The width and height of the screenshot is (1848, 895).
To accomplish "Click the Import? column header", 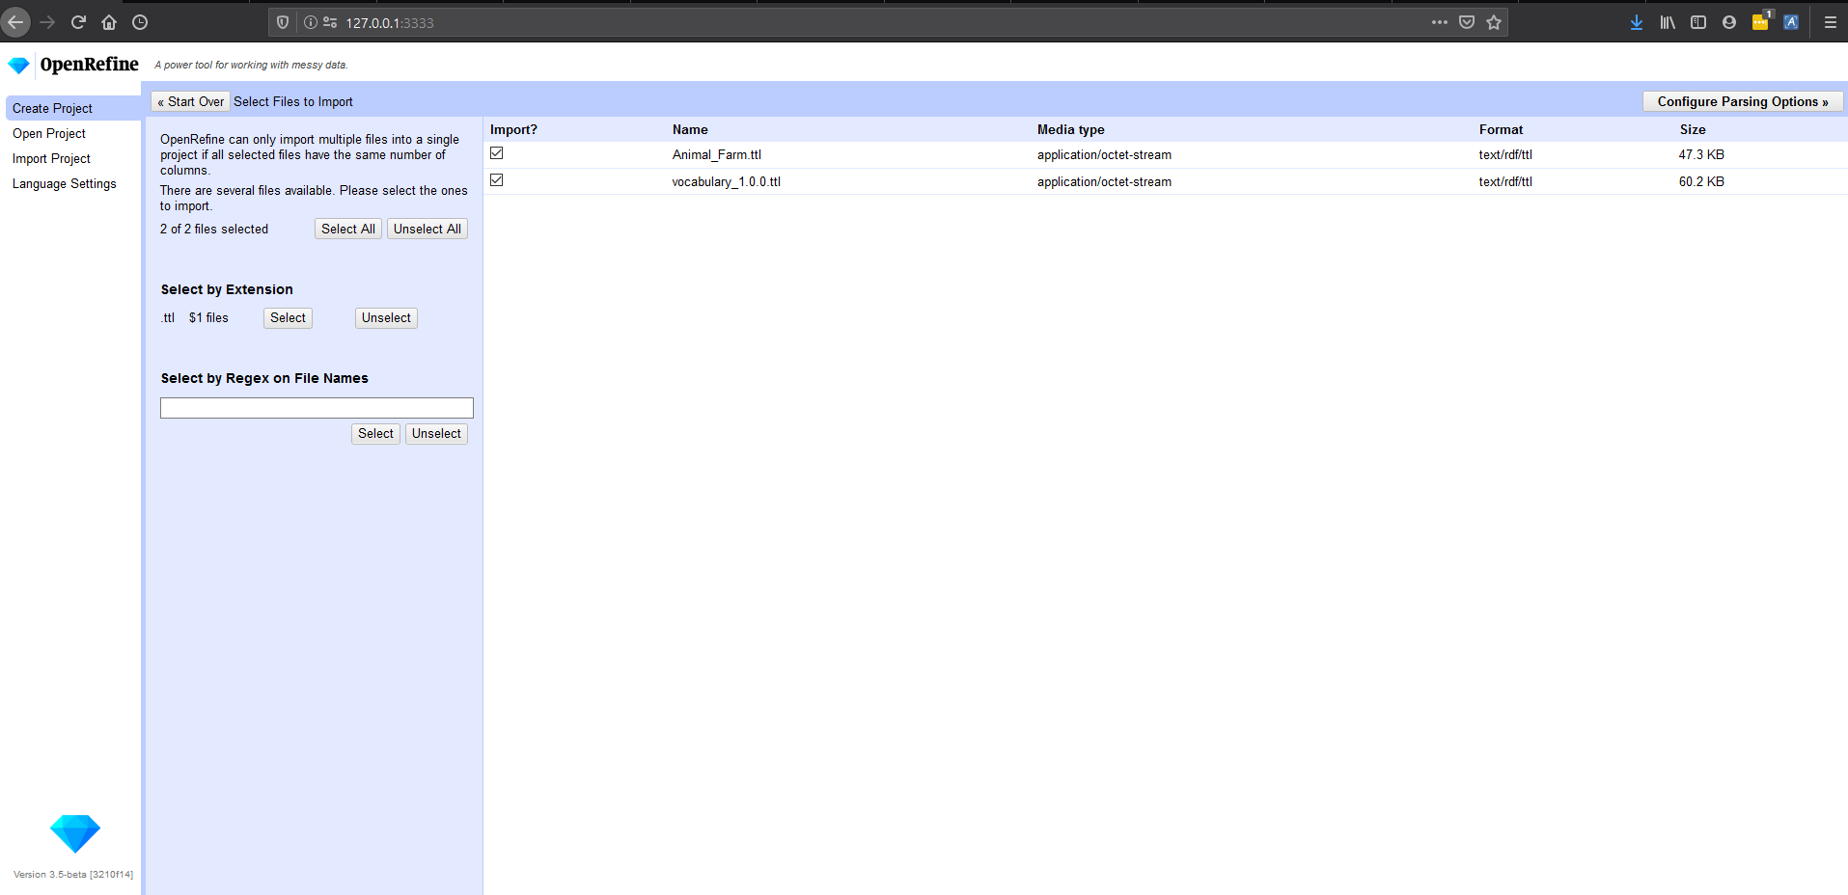I will [x=513, y=129].
